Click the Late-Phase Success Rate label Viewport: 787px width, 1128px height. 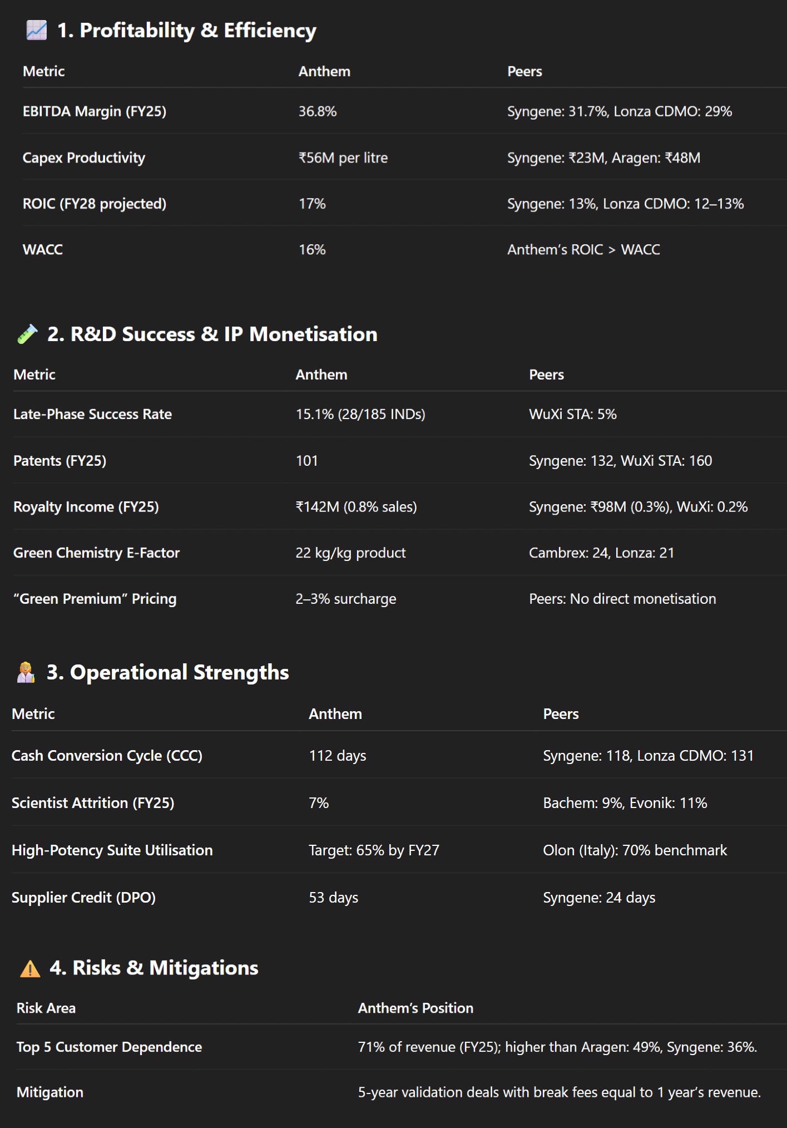(92, 414)
